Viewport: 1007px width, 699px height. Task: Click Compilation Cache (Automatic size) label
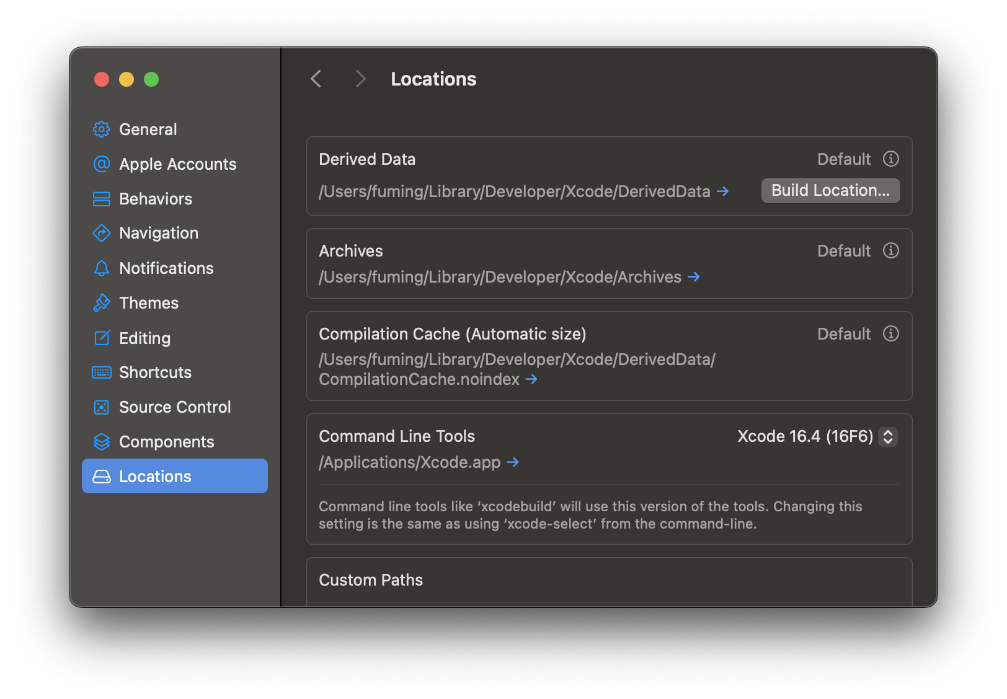coord(453,334)
